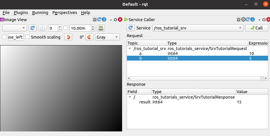The width and height of the screenshot is (270, 136).
Task: Refresh the Image View topics list
Action: [x=33, y=28]
